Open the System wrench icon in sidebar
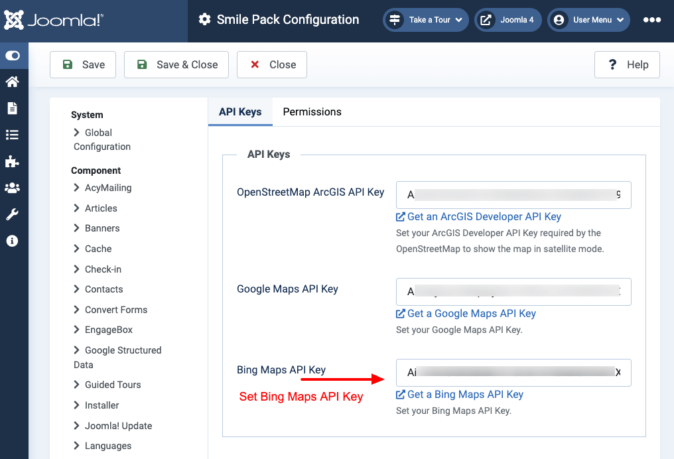 click(12, 214)
